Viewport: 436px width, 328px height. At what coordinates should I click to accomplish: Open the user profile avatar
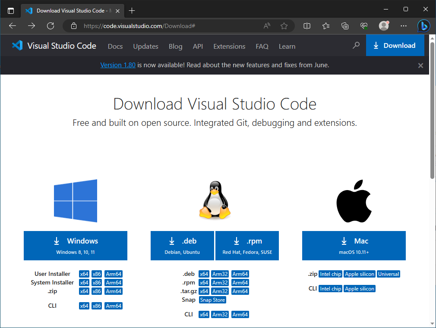coord(384,26)
